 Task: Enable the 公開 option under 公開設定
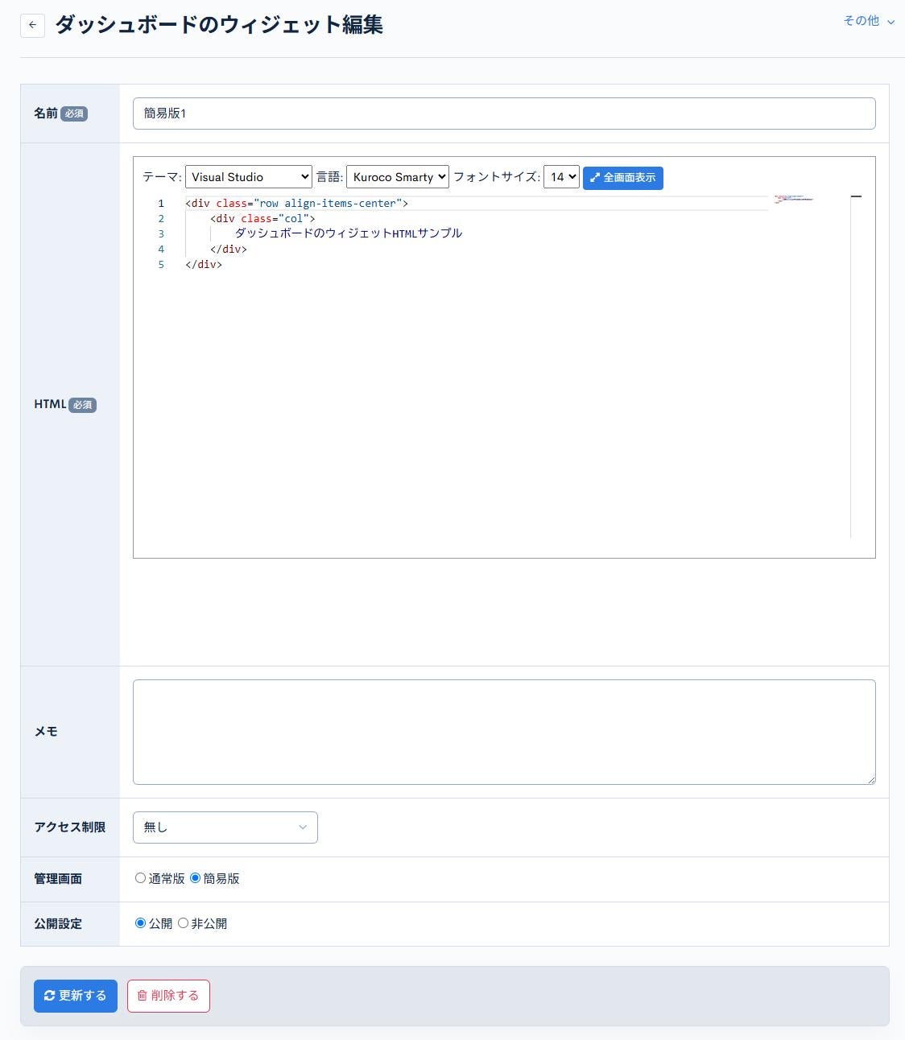coord(140,923)
